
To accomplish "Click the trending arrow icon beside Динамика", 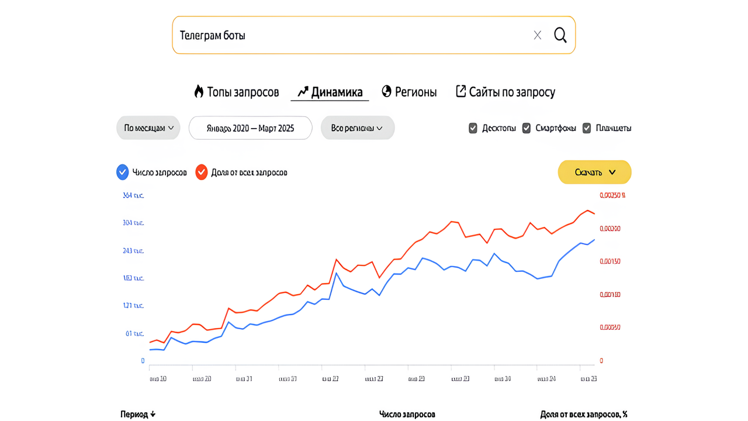I will [x=303, y=91].
